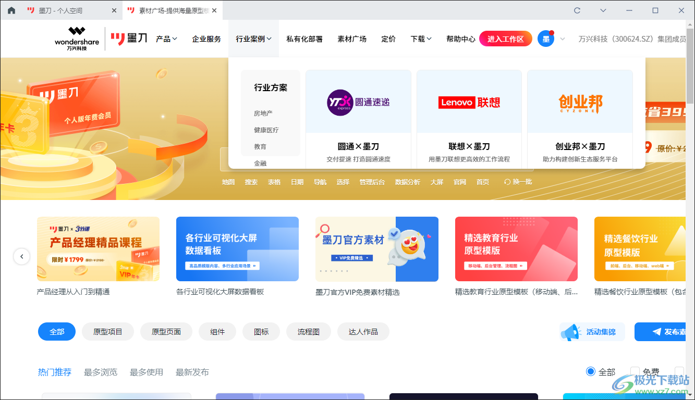695x400 pixels.
Task: Check the box right of 免费
Action: tap(679, 371)
